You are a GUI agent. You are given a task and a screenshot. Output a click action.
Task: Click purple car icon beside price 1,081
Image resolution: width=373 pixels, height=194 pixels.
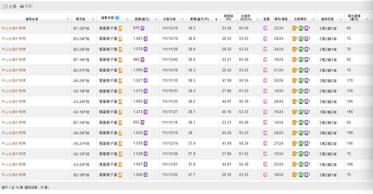(x=146, y=39)
